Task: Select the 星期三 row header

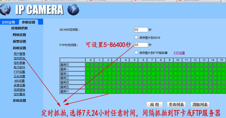Action: pyautogui.click(x=73, y=78)
